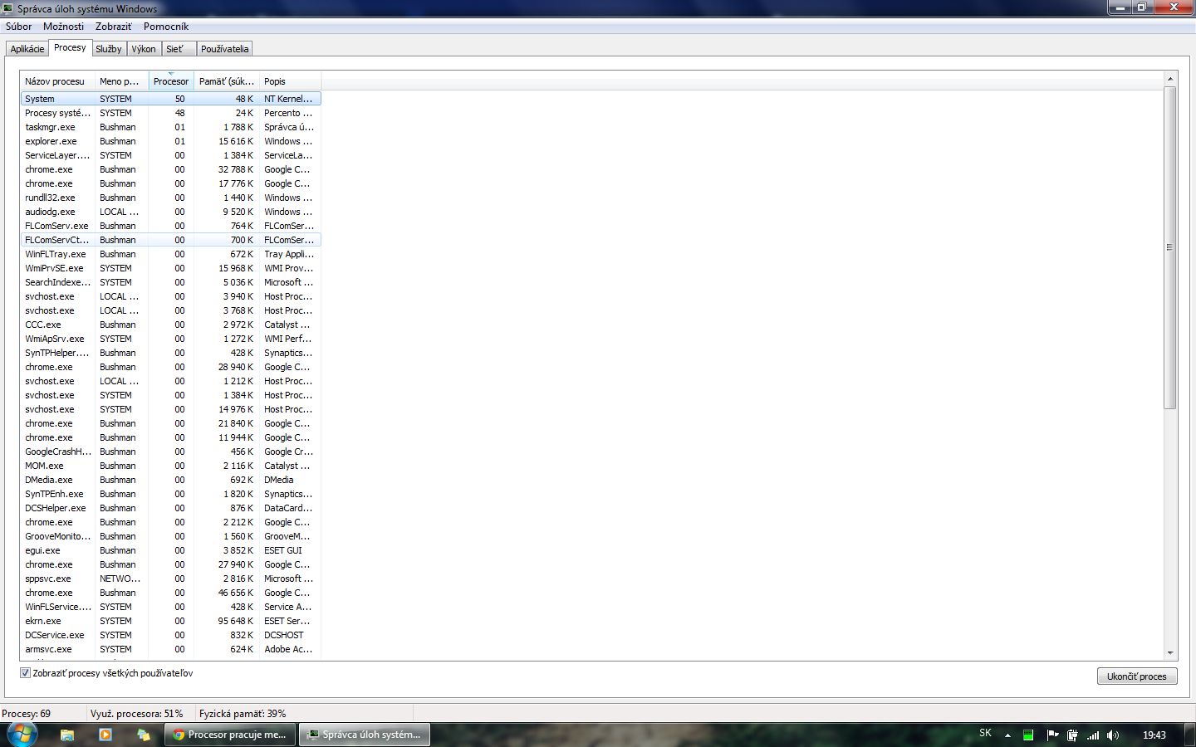Viewport: 1196px width, 747px height.
Task: Click the power plug tray icon
Action: tap(1072, 735)
